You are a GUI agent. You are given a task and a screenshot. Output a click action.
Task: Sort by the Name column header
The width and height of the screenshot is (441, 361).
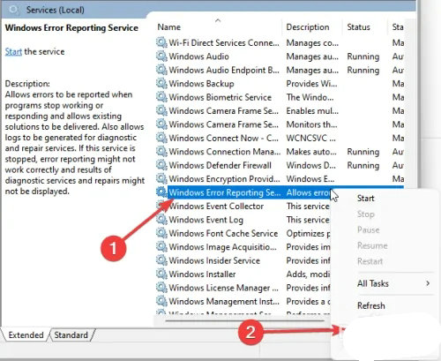168,27
